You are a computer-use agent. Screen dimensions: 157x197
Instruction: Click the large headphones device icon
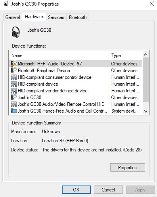[x=16, y=32]
